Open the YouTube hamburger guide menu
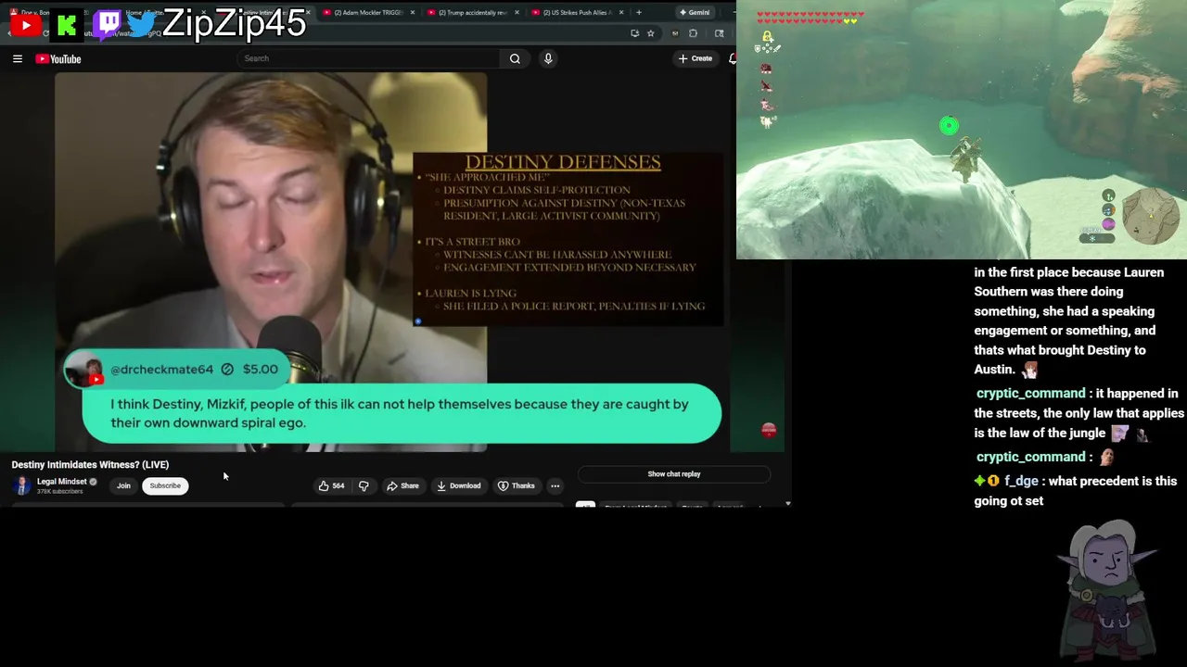The width and height of the screenshot is (1187, 667). pyautogui.click(x=17, y=58)
